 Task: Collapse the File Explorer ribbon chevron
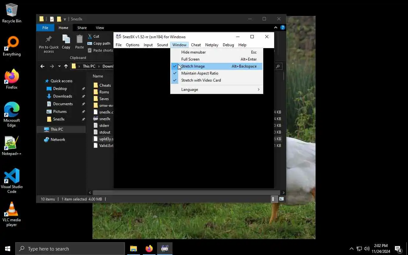pyautogui.click(x=276, y=28)
